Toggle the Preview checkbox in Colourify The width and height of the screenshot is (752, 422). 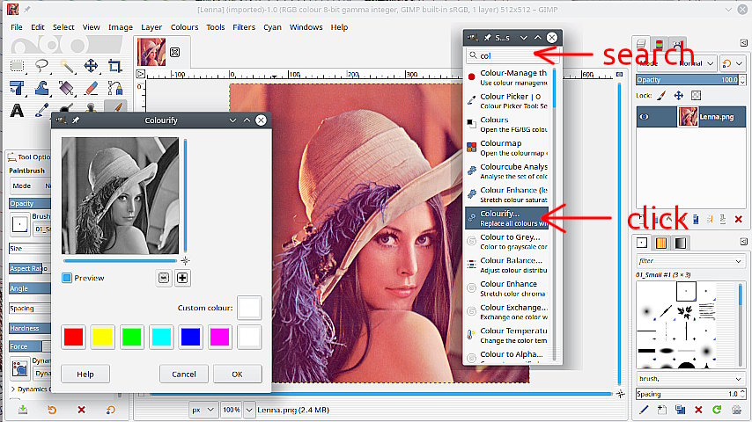click(68, 278)
